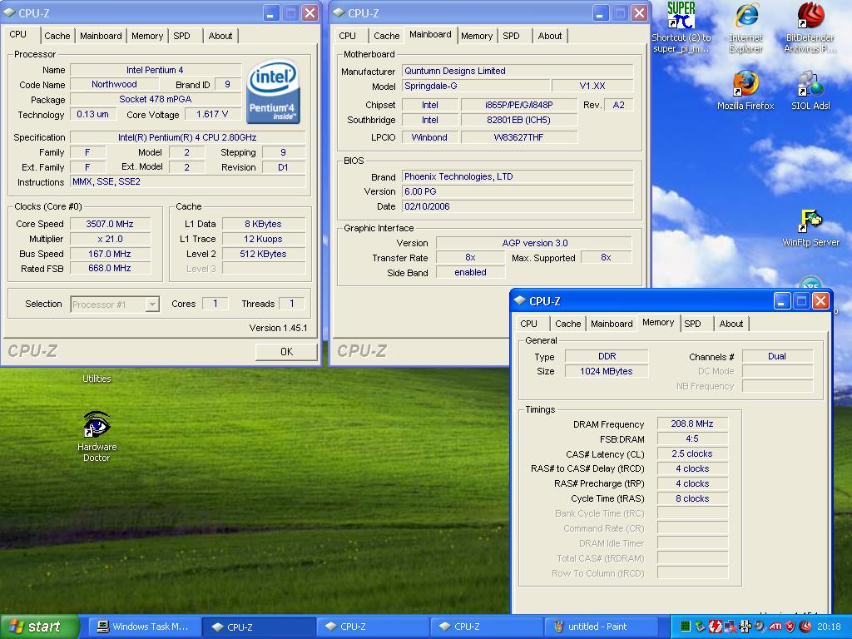Click the CAS# Latency value 2.5 clocks
Screen dimensions: 852x639
pyautogui.click(x=692, y=453)
